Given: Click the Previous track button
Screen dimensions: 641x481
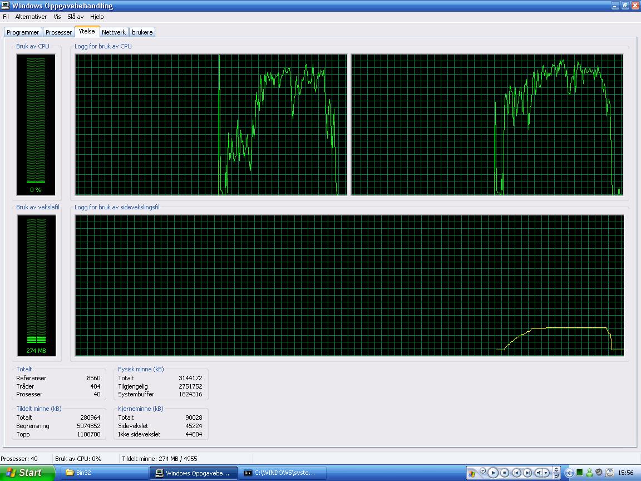Looking at the screenshot, I should (516, 473).
